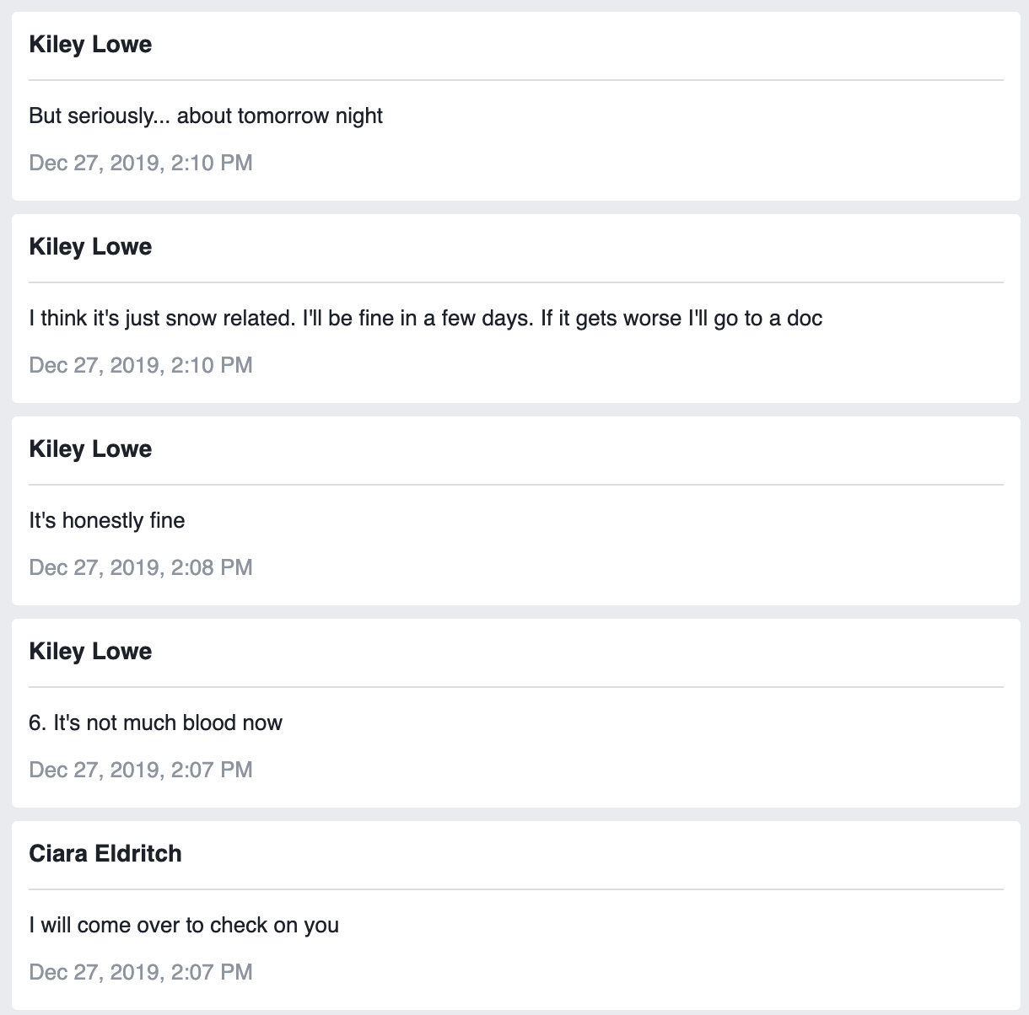Viewport: 1029px width, 1015px height.
Task: Click timestamp under "But seriously... about tomorrow night"
Action: pos(141,163)
